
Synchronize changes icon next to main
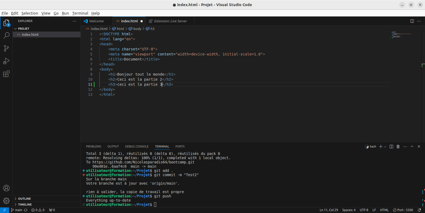[25, 210]
